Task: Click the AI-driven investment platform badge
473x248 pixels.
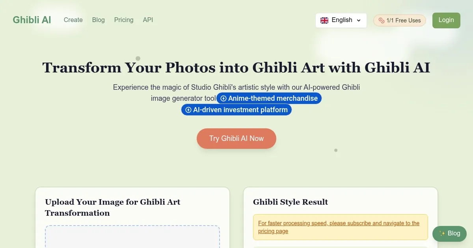Action: [x=236, y=110]
